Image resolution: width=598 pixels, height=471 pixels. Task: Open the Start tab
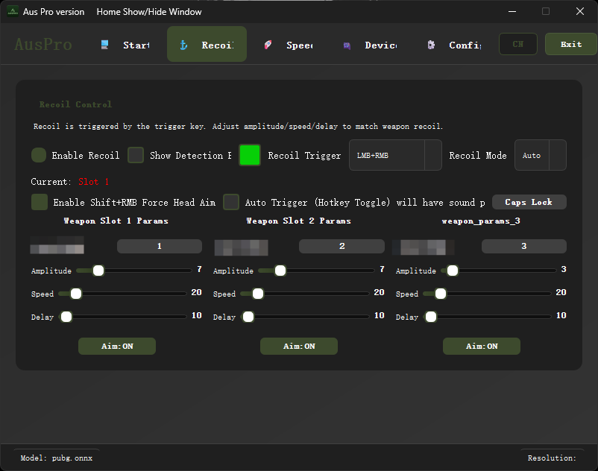125,45
